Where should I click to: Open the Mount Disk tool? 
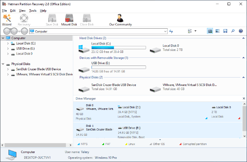pos(69,20)
